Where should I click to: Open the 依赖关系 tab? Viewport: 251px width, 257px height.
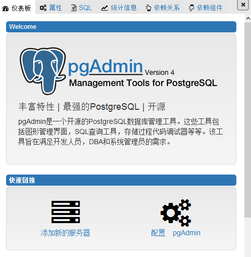coord(163,8)
